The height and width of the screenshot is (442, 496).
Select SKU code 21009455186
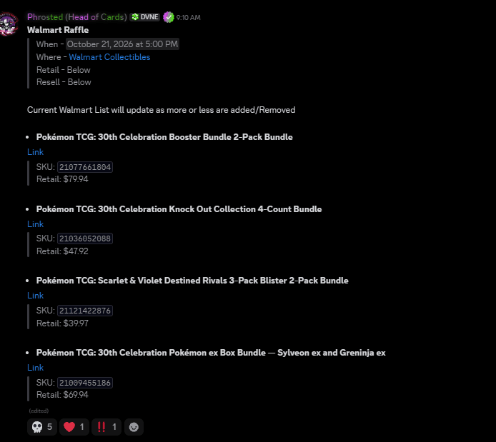[85, 383]
